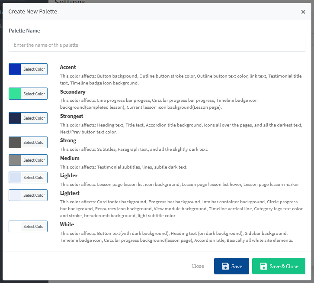This screenshot has width=314, height=283.
Task: Click the White heading text
Action: tap(67, 224)
